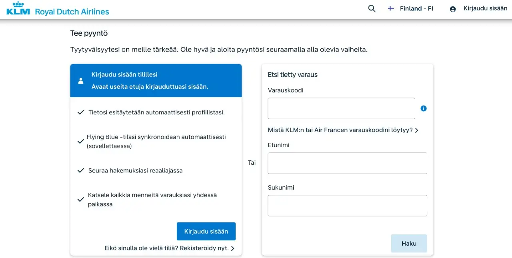Click the 'Sukunimi' field label
This screenshot has height=258, width=512.
click(x=281, y=188)
